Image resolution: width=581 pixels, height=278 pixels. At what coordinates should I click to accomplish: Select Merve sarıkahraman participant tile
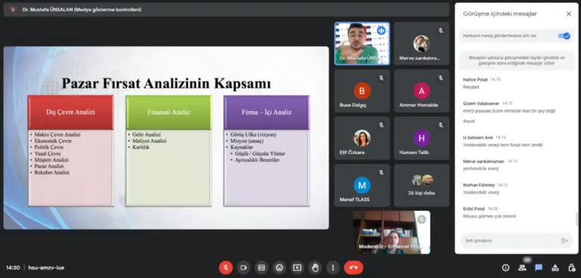pos(421,44)
